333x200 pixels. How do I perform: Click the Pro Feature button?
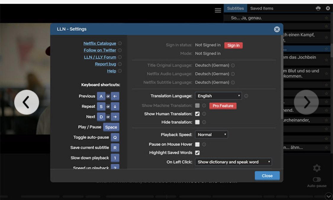pos(223,106)
